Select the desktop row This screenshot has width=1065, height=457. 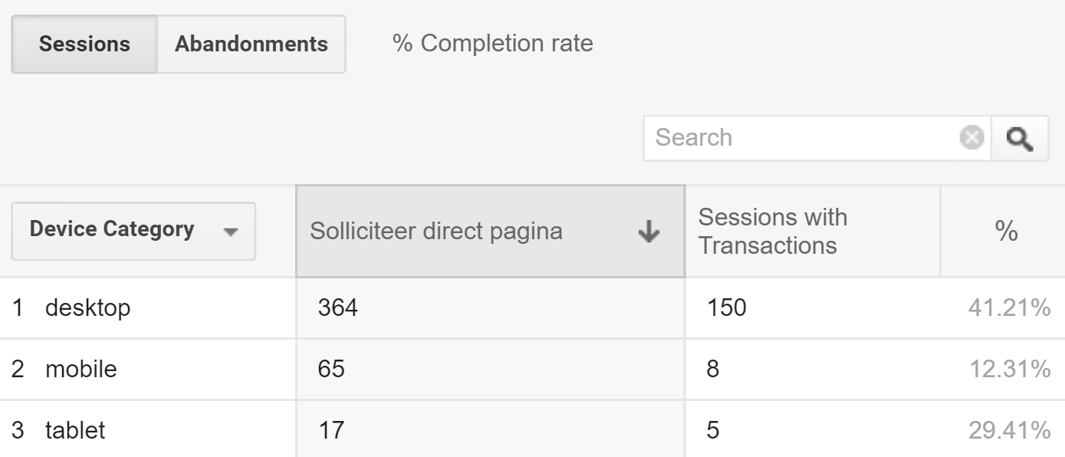pos(88,308)
